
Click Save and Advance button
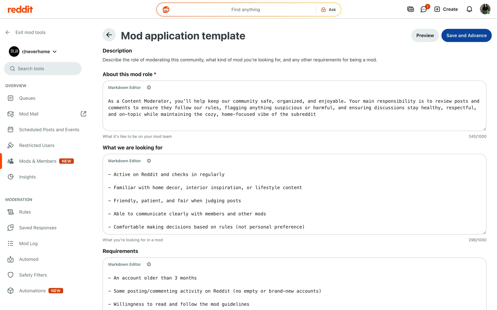466,35
